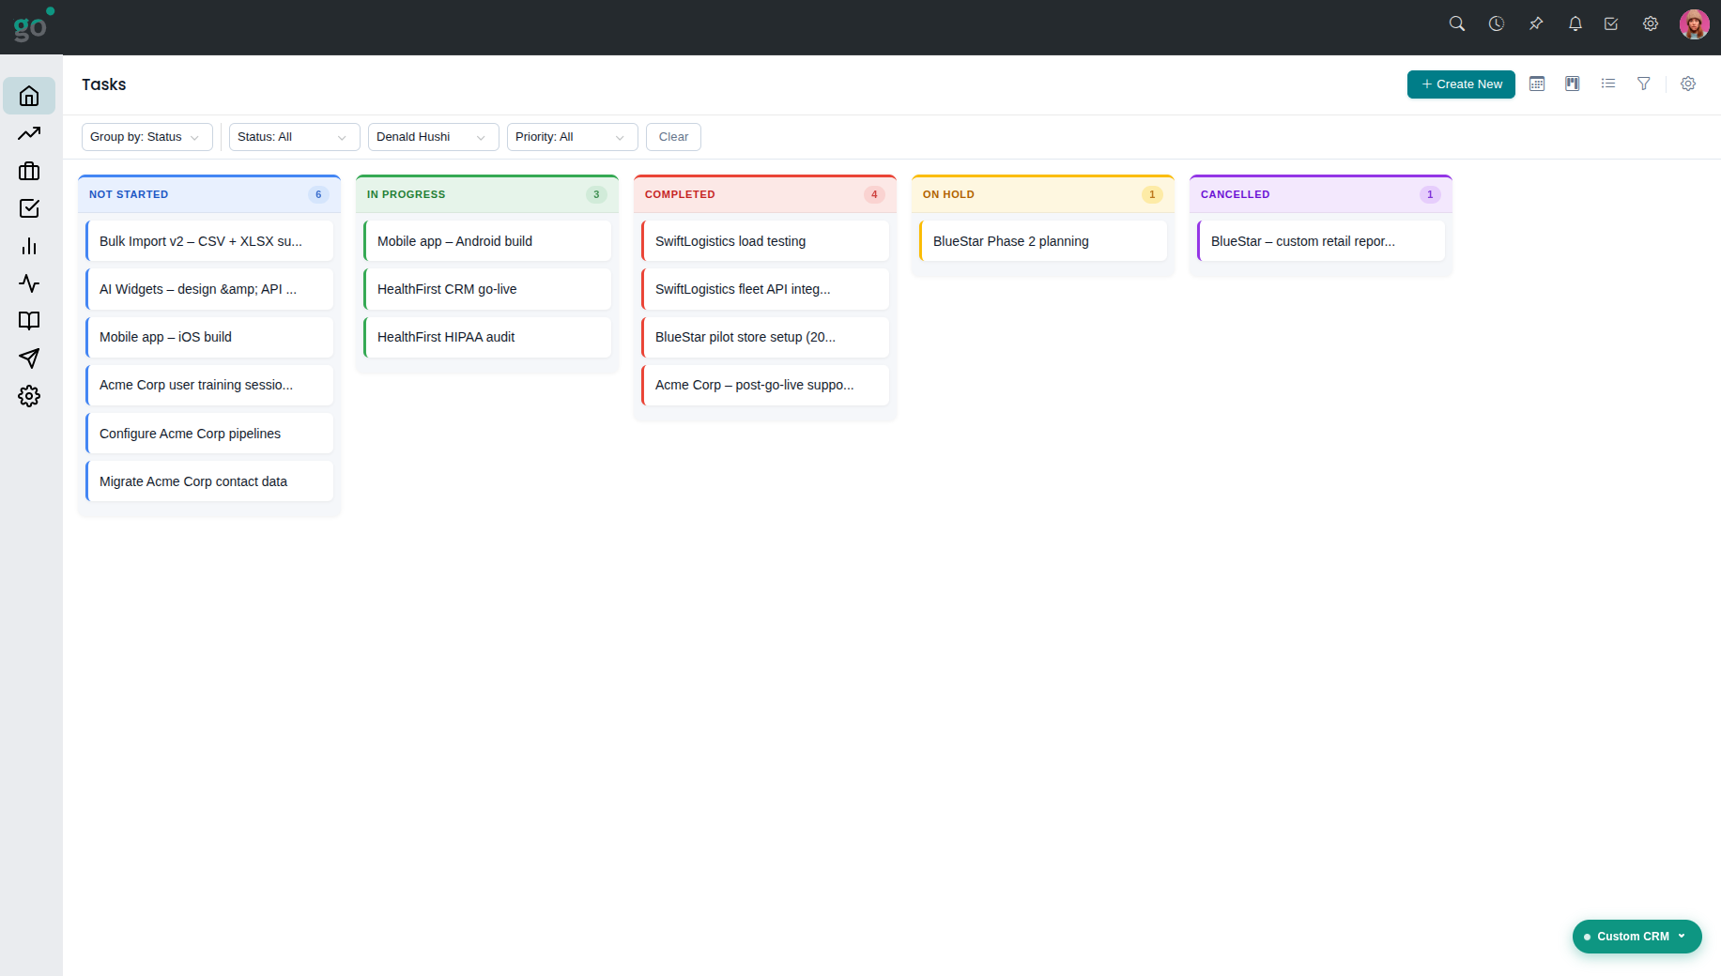This screenshot has height=976, width=1721.
Task: Switch to list view
Action: [x=1608, y=84]
